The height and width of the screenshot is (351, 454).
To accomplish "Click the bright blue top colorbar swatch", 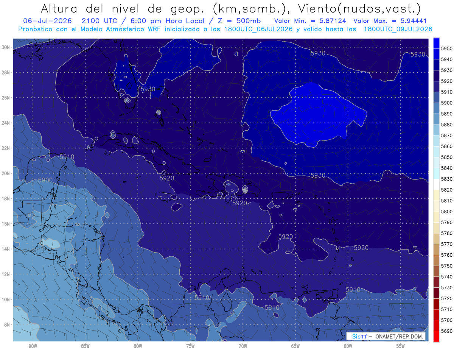I will (436, 43).
